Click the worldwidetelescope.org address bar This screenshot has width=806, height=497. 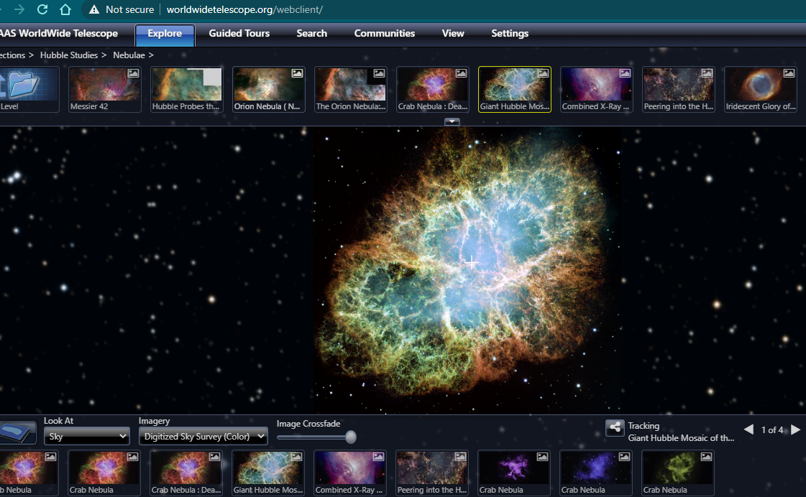(244, 10)
